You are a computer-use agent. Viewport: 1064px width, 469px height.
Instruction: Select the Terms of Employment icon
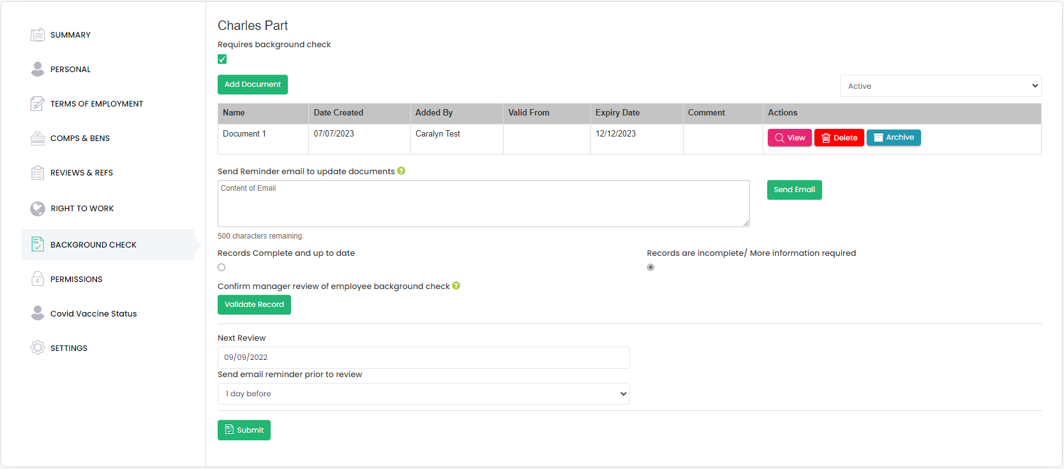tap(38, 103)
